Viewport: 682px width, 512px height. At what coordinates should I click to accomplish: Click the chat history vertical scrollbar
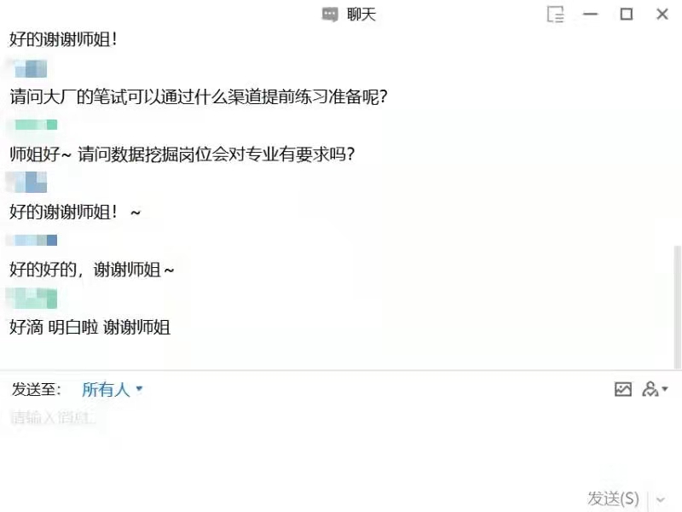(676, 307)
